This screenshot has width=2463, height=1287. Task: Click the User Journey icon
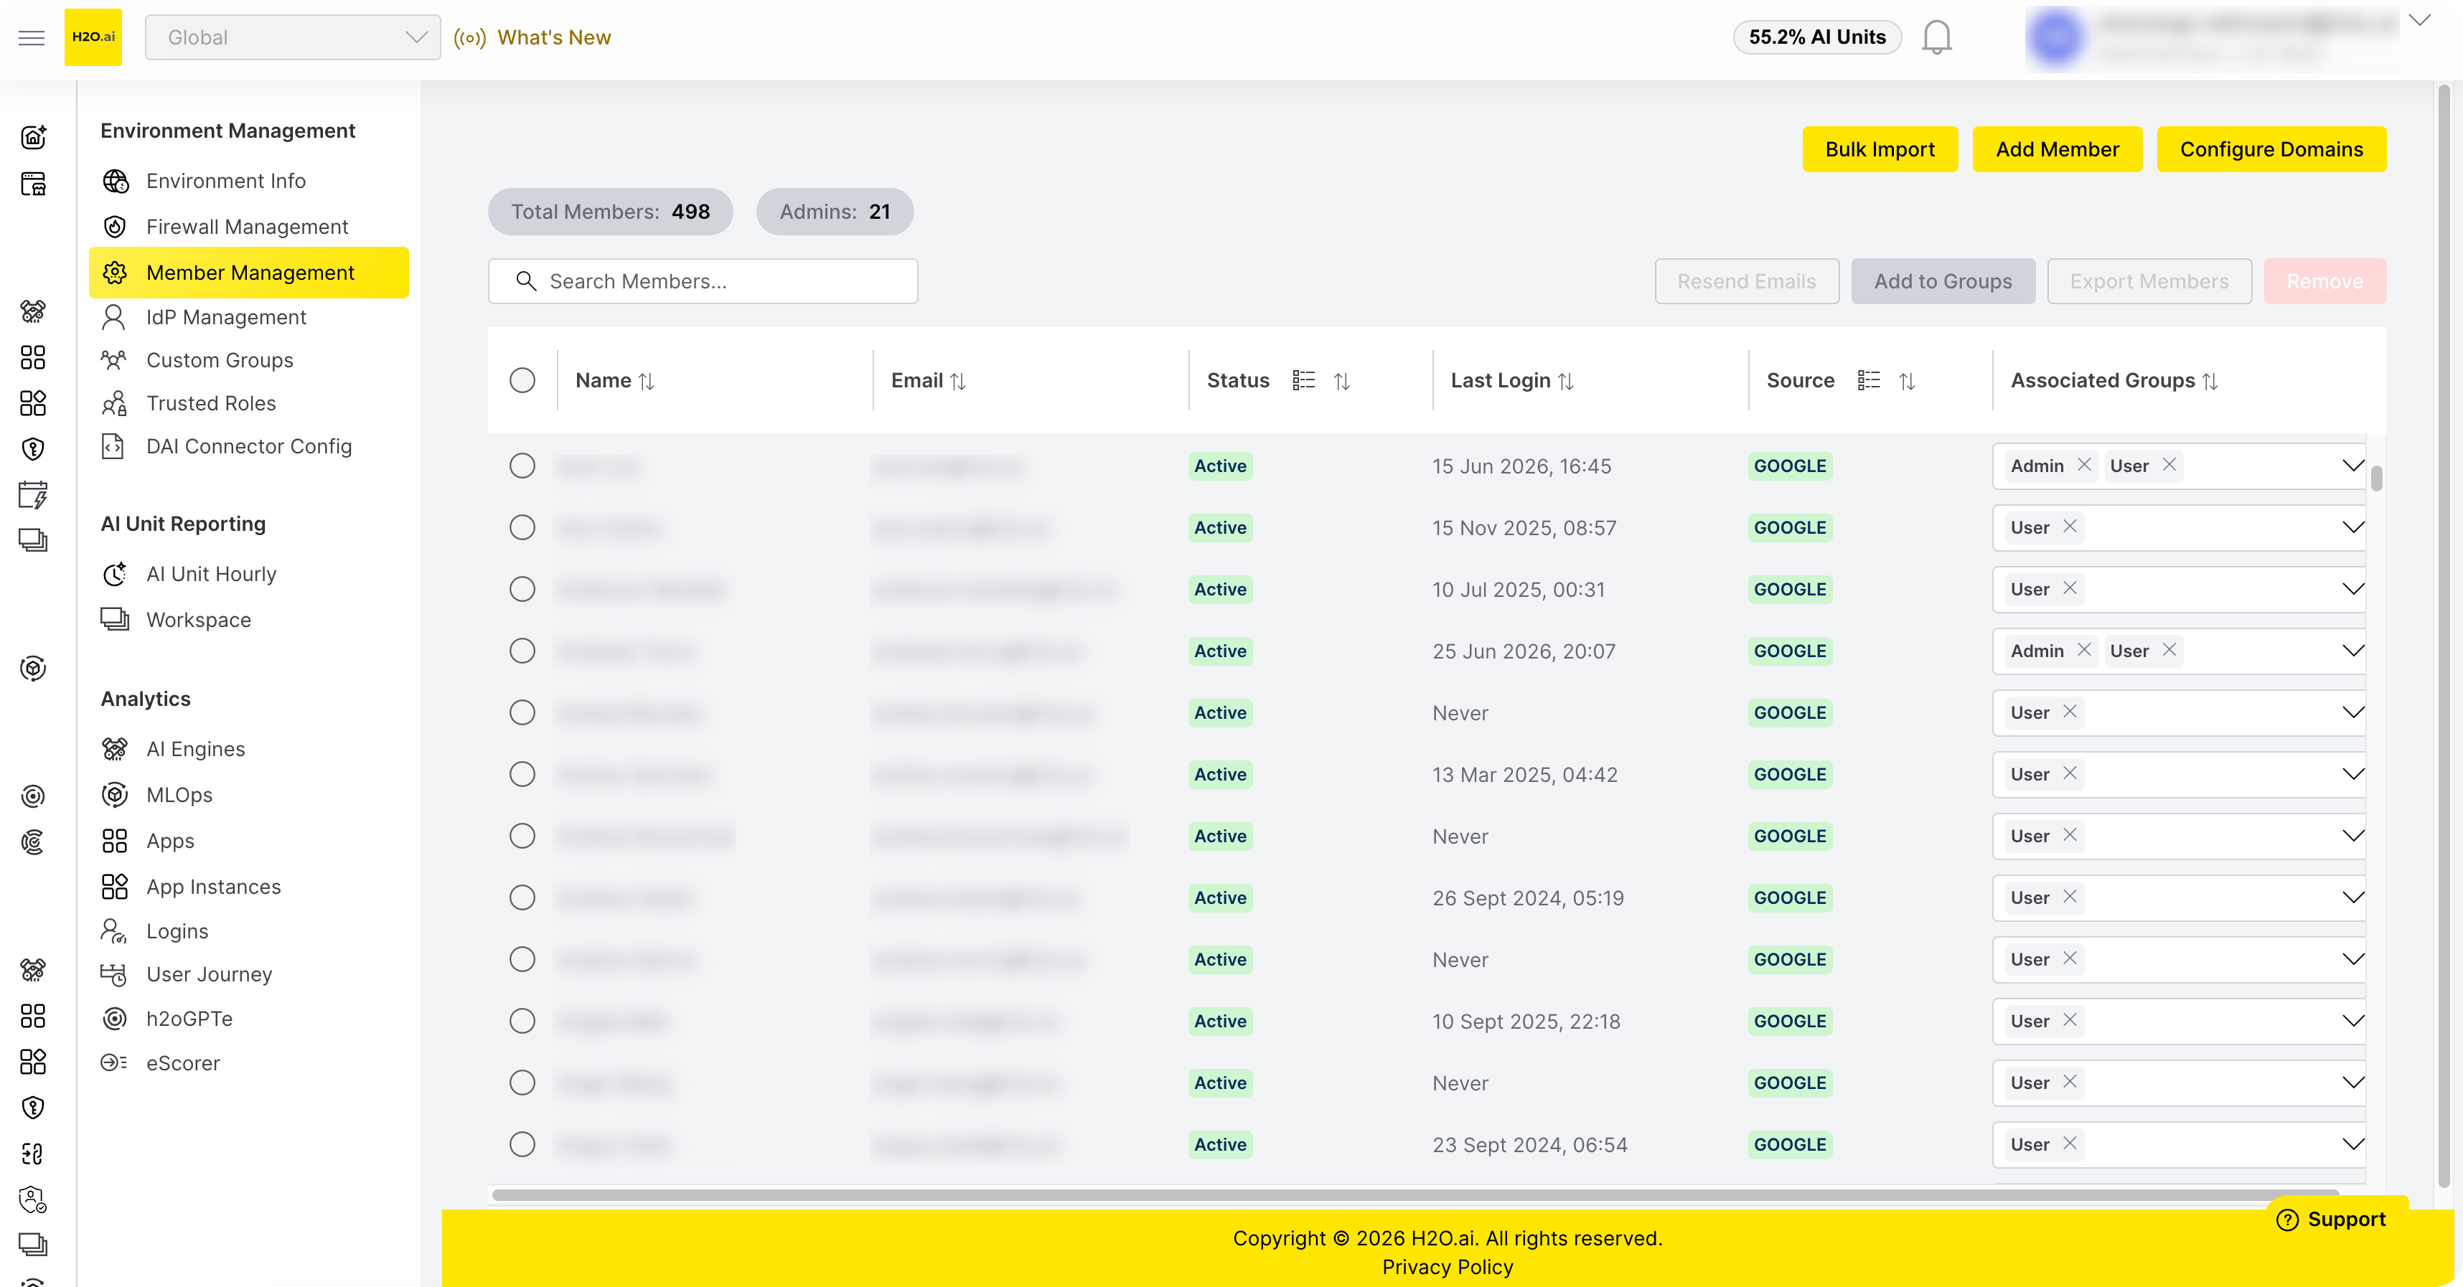[114, 974]
